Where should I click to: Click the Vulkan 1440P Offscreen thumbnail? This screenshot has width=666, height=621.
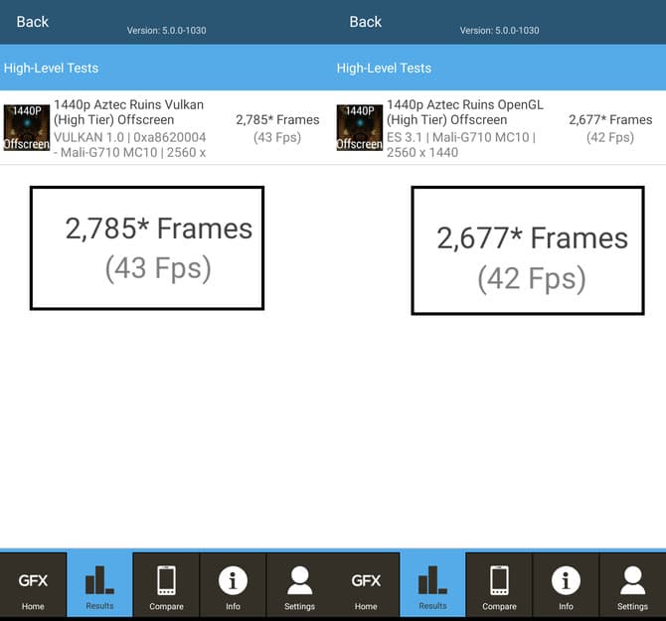[x=26, y=128]
